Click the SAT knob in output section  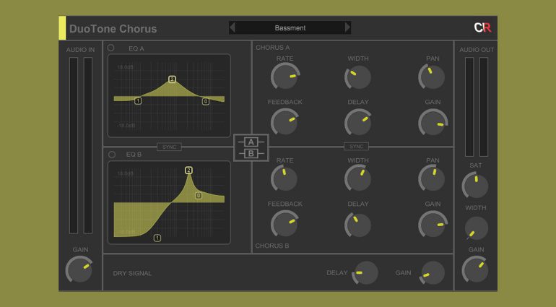pos(475,185)
